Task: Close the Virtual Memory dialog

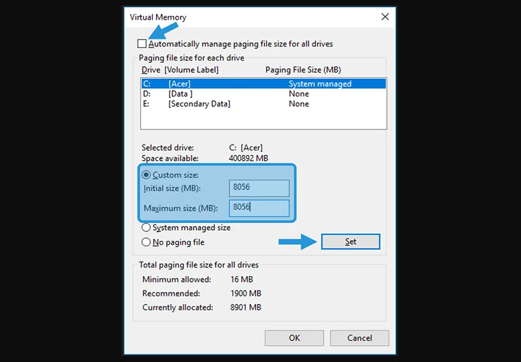Action: pos(385,17)
